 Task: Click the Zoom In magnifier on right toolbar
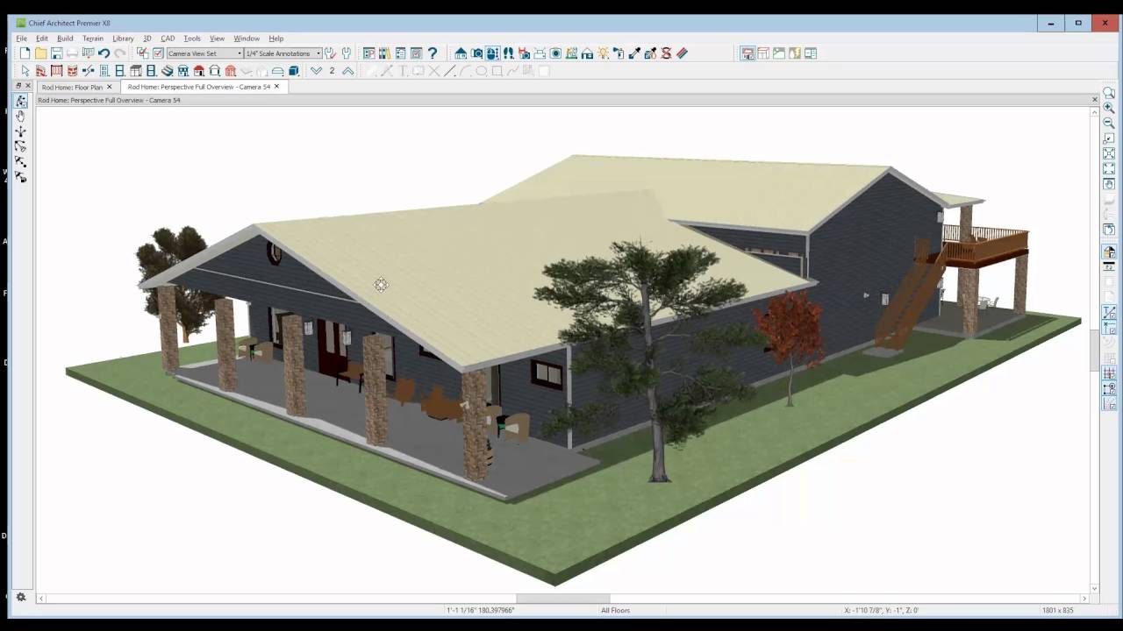1109,108
